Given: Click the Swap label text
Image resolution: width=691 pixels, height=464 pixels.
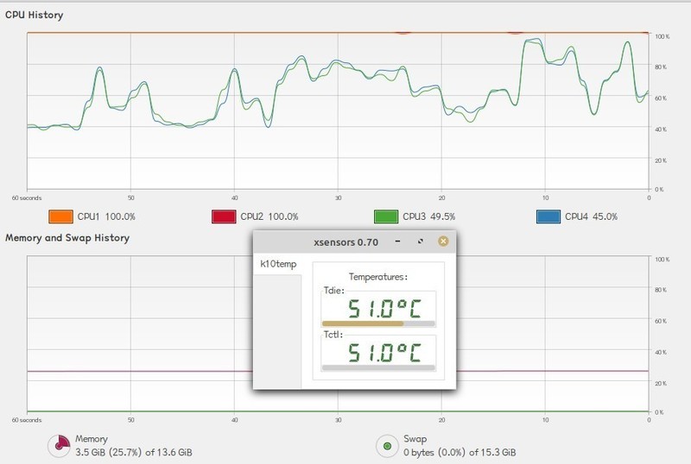Looking at the screenshot, I should [x=415, y=439].
